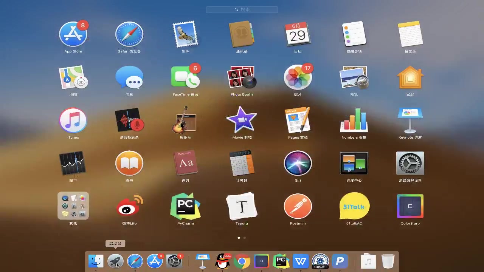This screenshot has height=272, width=484.
Task: Open Finder in the Dock
Action: [x=96, y=261]
